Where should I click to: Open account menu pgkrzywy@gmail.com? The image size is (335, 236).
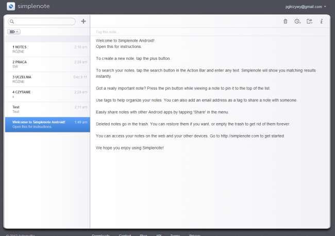coord(306,7)
